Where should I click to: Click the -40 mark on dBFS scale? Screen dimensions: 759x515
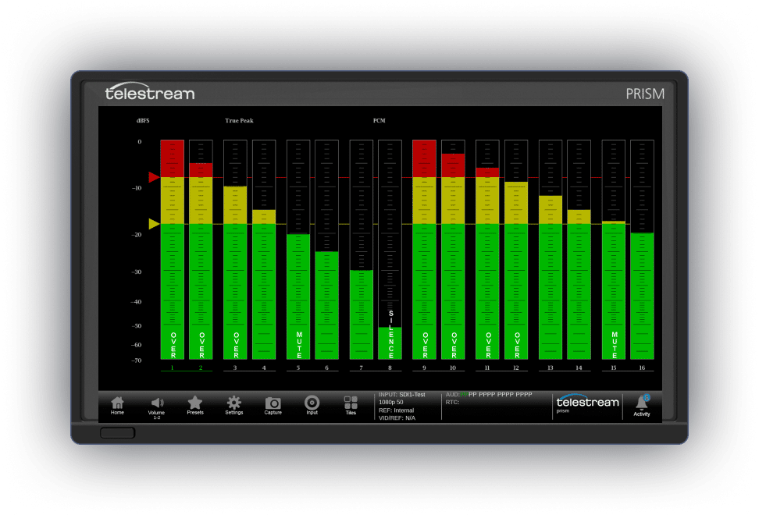point(137,302)
